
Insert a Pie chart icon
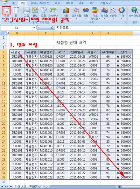[86, 10]
